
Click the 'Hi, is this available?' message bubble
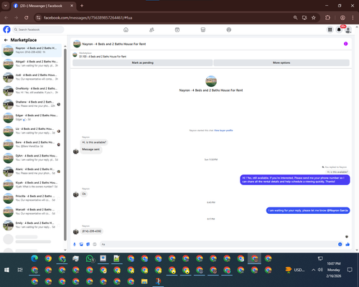click(x=94, y=142)
